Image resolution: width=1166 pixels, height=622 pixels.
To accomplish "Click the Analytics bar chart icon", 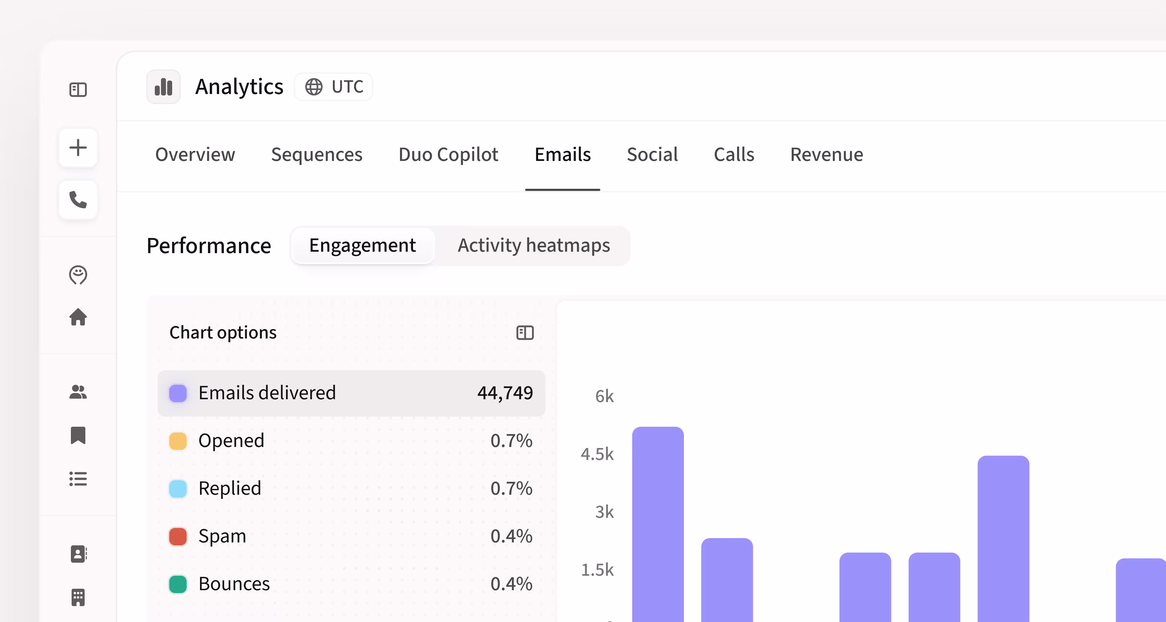I will pyautogui.click(x=163, y=86).
